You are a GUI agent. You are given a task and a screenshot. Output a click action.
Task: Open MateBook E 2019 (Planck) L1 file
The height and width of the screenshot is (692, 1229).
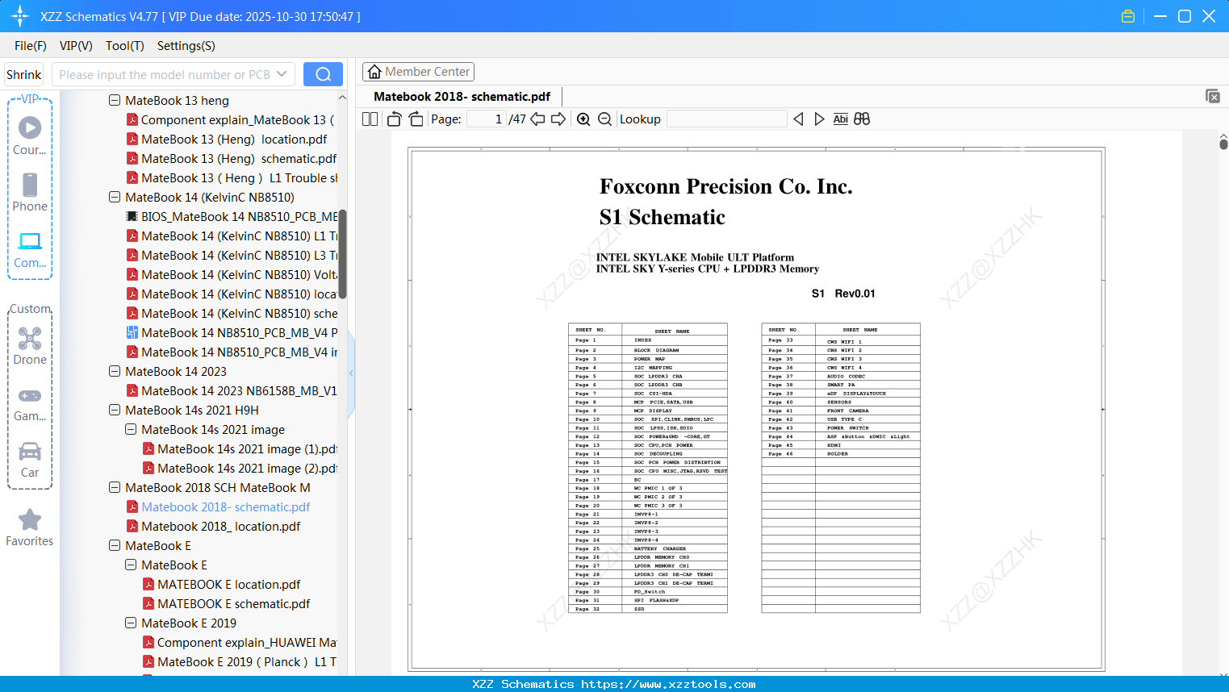[247, 662]
